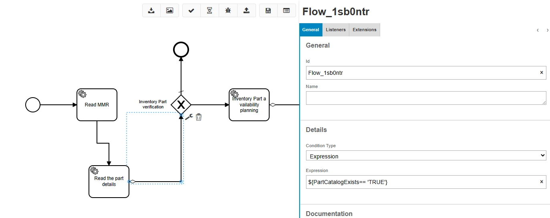The height and width of the screenshot is (218, 550).
Task: Toggle the properties panel list icon
Action: click(286, 10)
